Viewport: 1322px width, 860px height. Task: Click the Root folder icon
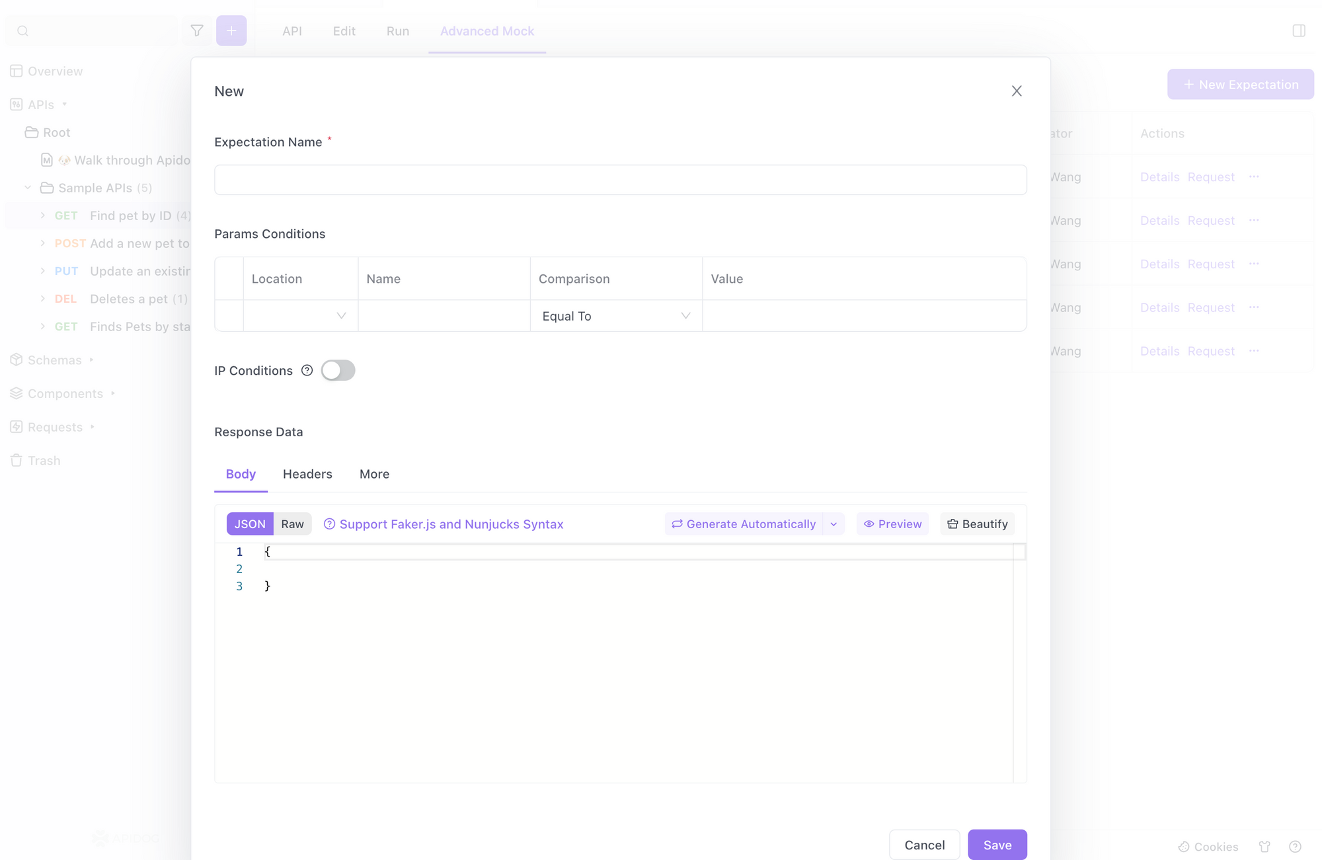click(x=31, y=132)
